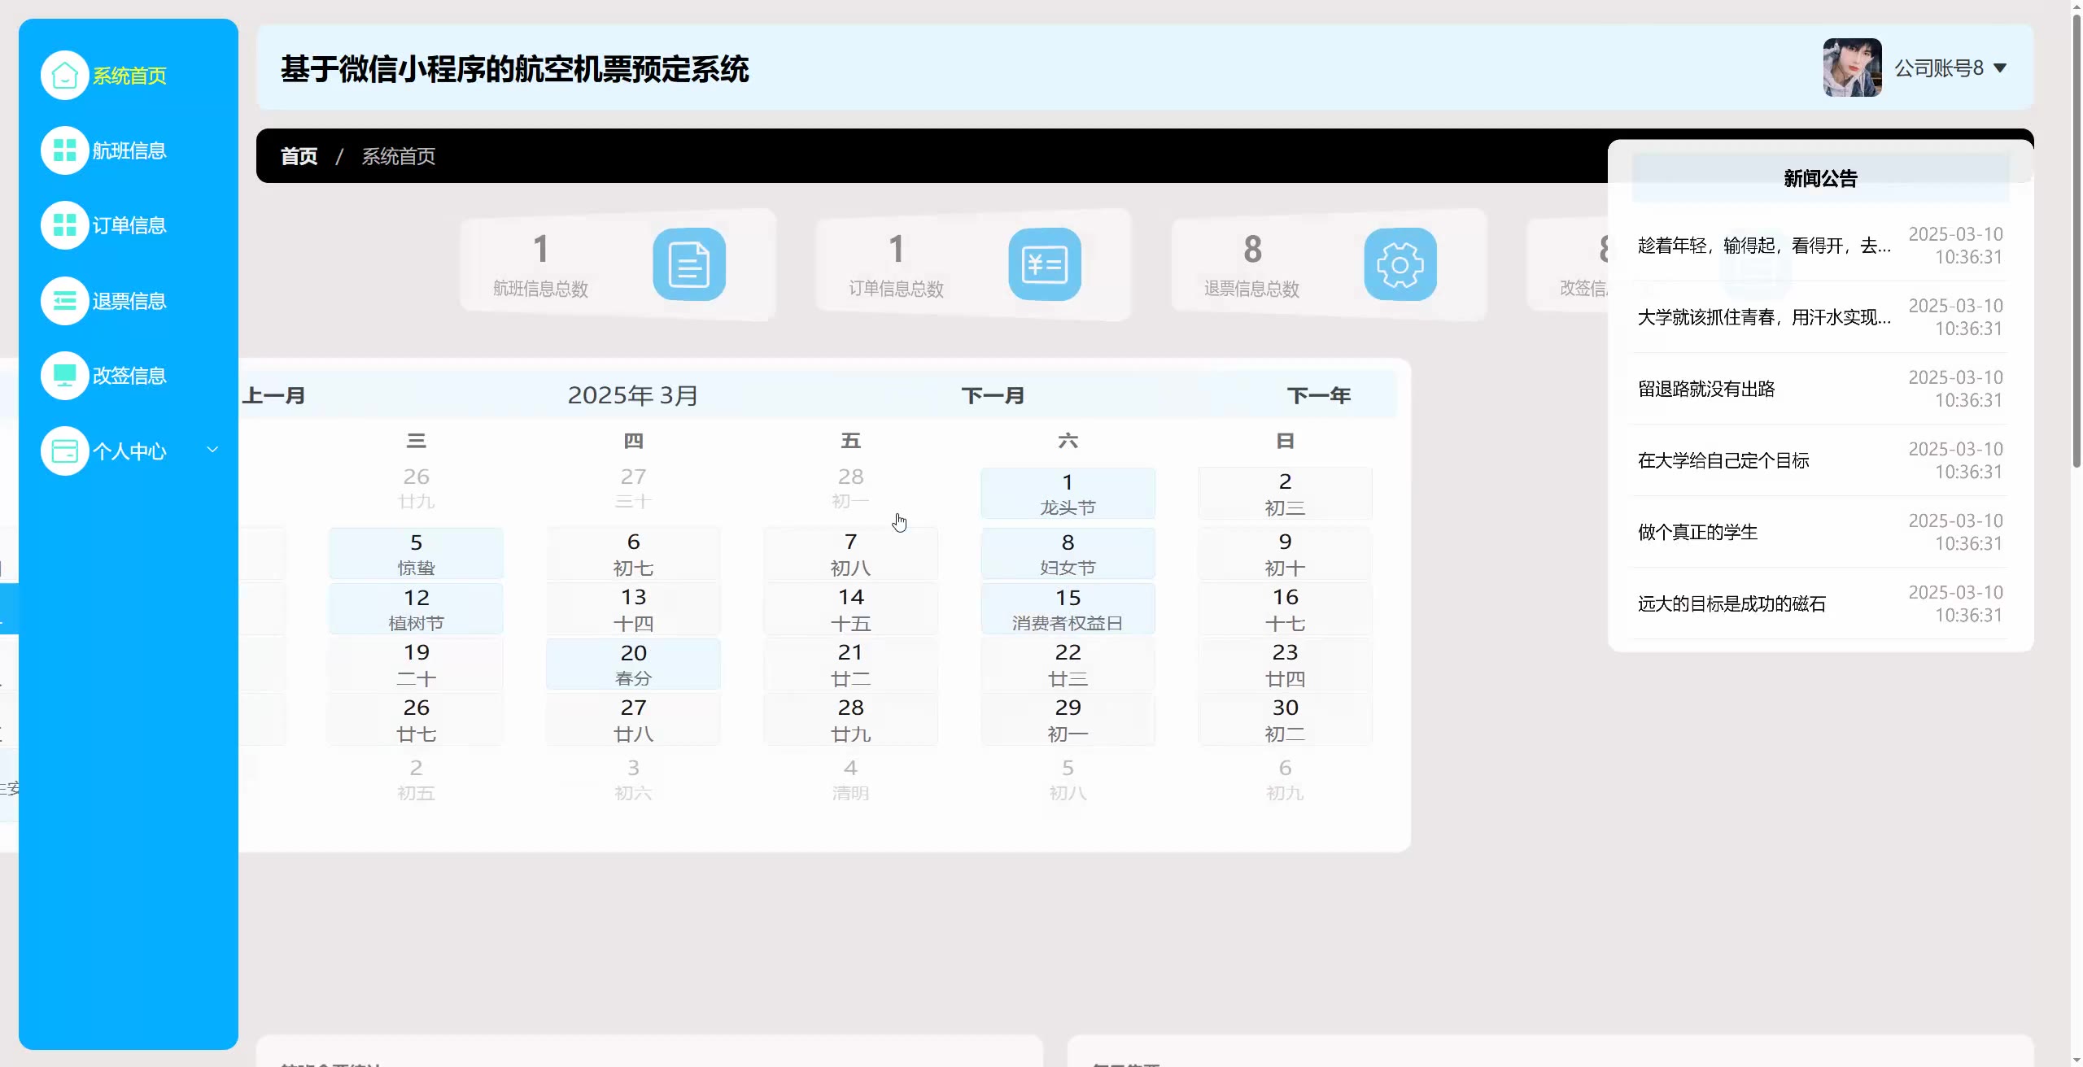This screenshot has width=2083, height=1067.
Task: Open the 公司账号8 account dropdown arrow
Action: tap(2000, 68)
